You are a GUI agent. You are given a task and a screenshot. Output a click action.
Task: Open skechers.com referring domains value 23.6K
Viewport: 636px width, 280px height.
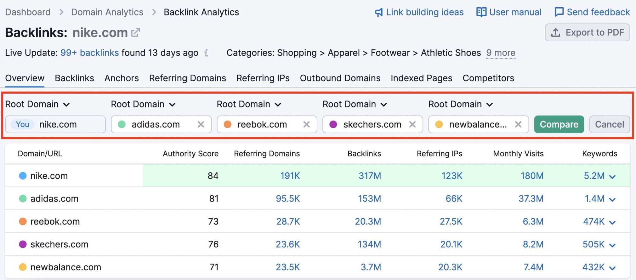288,244
